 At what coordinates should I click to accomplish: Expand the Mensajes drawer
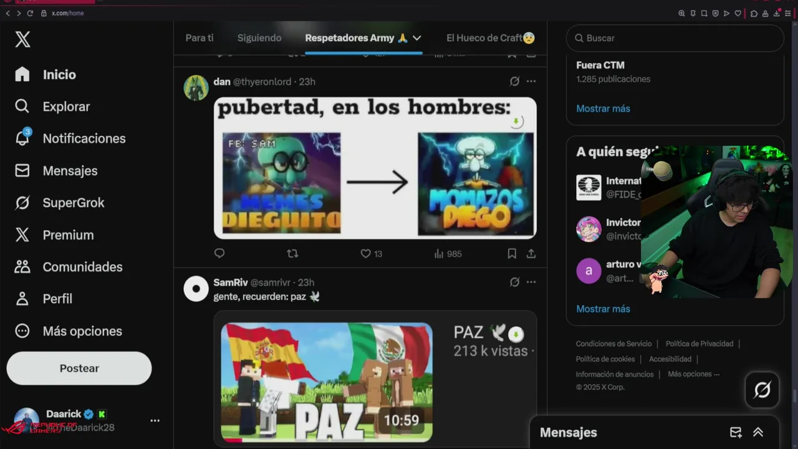pos(758,432)
